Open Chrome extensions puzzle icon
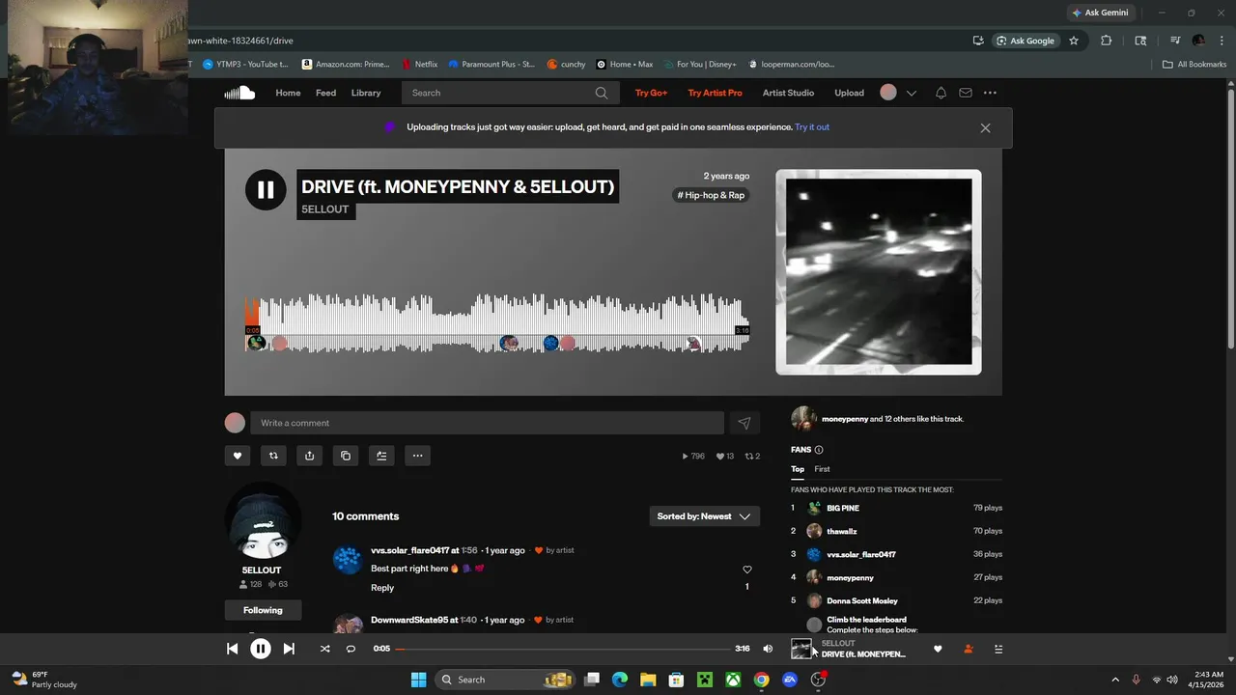 click(1107, 41)
